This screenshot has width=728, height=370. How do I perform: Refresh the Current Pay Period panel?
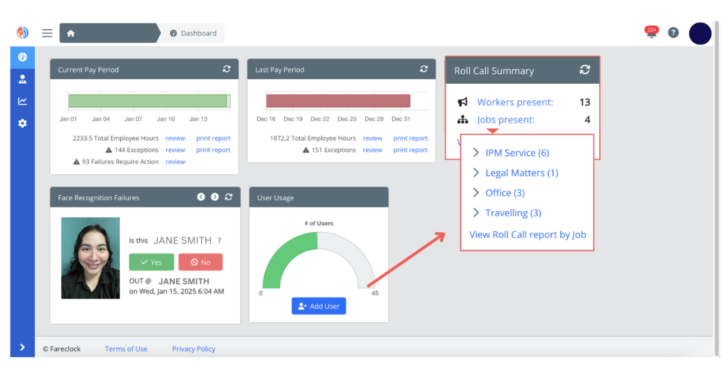(227, 69)
